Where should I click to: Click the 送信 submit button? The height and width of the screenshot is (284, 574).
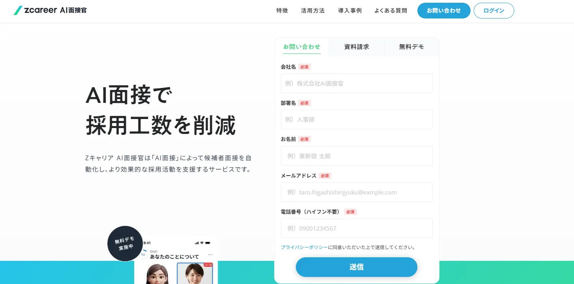coord(356,267)
